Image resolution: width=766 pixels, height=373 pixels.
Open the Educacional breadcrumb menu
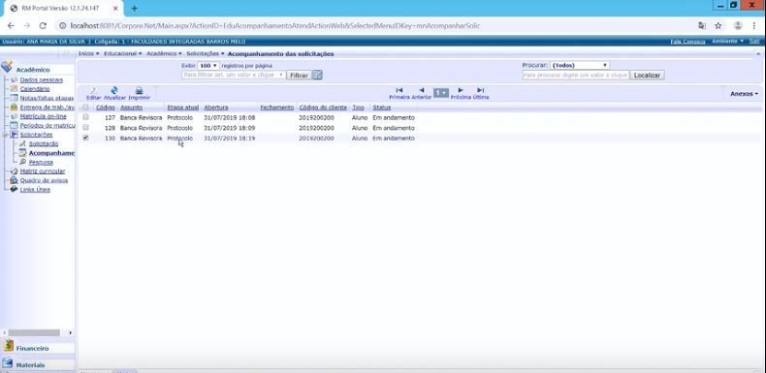[x=122, y=53]
